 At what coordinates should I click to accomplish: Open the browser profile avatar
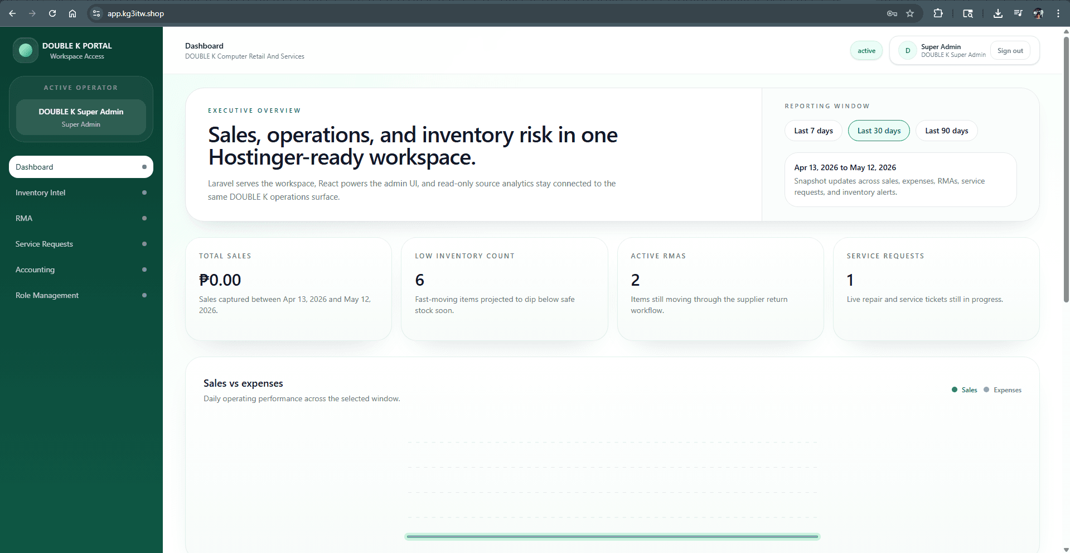pyautogui.click(x=1038, y=13)
